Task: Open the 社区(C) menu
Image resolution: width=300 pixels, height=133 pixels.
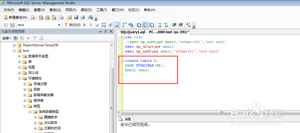Action: (x=134, y=10)
